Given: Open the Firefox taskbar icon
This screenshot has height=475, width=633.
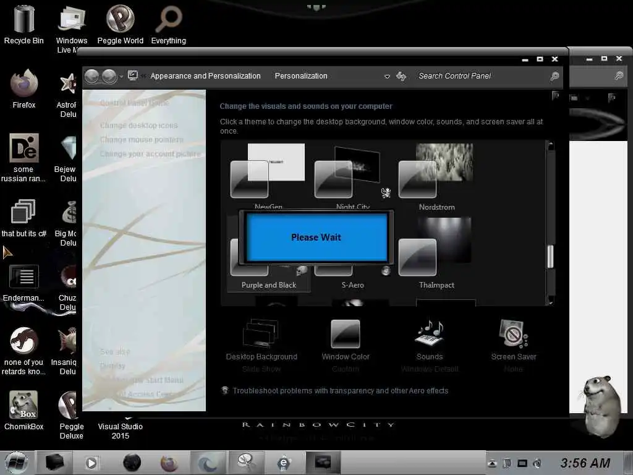Looking at the screenshot, I should point(169,463).
